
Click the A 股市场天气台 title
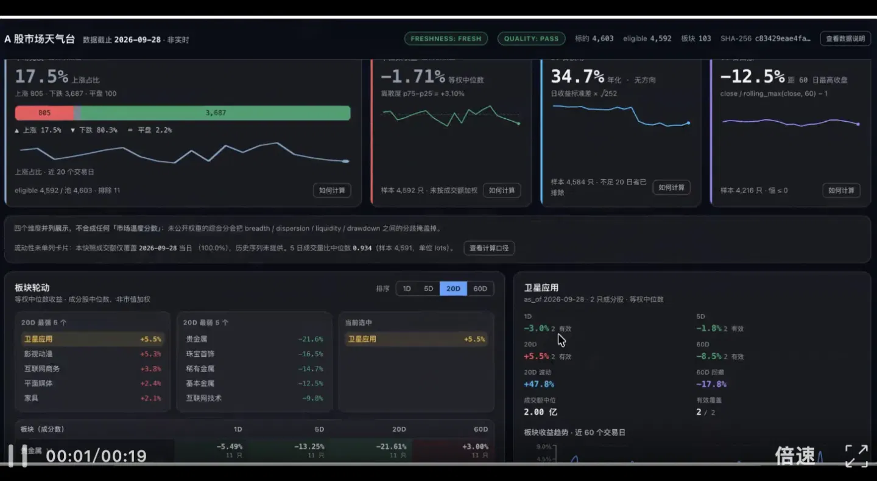coord(40,39)
